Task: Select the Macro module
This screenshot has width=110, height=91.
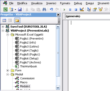Action: tap(24, 82)
